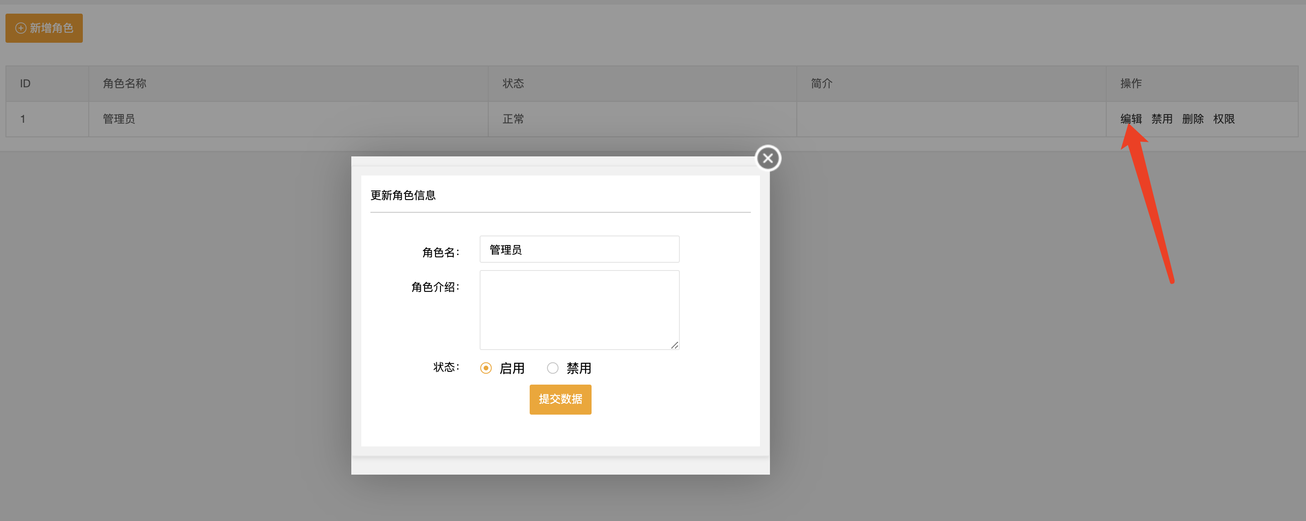
Task: Click 删除 link in the 管理员 row
Action: tap(1193, 119)
